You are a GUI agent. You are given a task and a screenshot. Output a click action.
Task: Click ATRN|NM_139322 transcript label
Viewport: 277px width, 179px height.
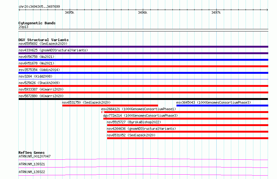pyautogui.click(x=32, y=172)
